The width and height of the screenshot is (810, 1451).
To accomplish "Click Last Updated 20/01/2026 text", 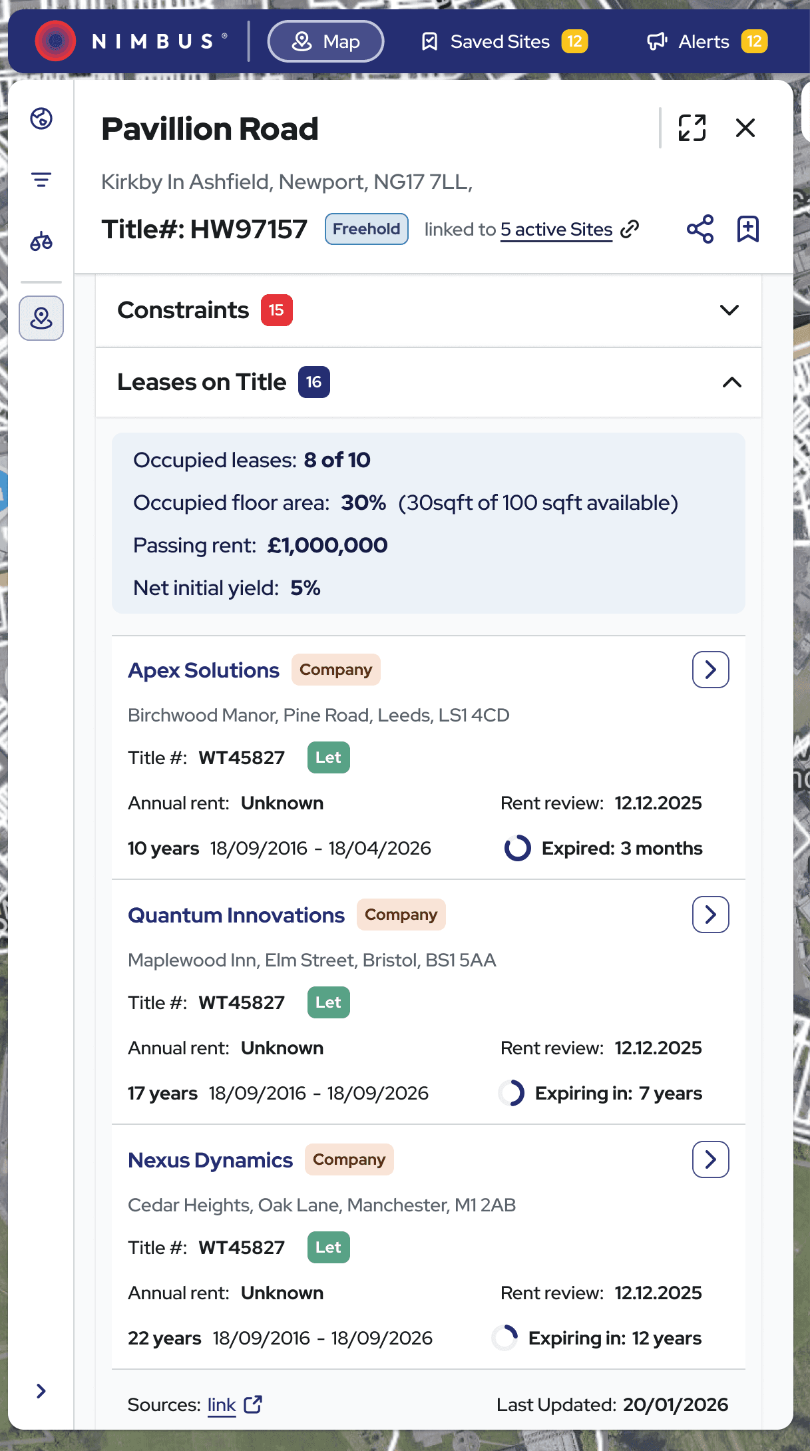I will (612, 1404).
